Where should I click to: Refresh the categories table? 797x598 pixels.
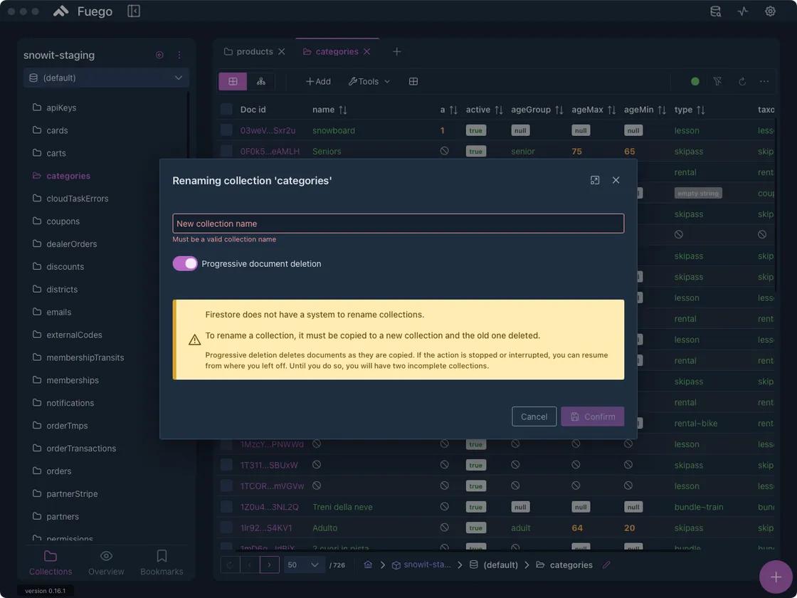pyautogui.click(x=742, y=81)
